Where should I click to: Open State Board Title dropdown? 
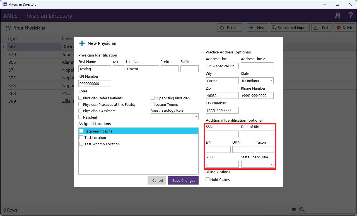[257, 164]
